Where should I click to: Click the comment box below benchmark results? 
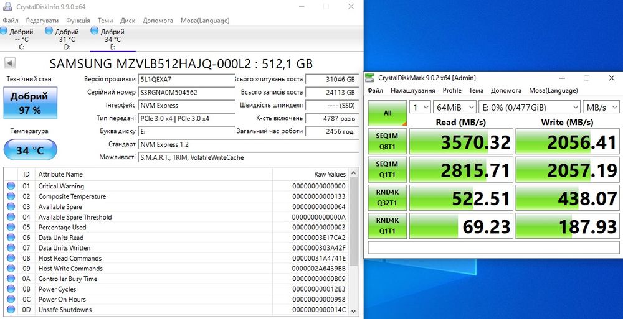point(493,247)
